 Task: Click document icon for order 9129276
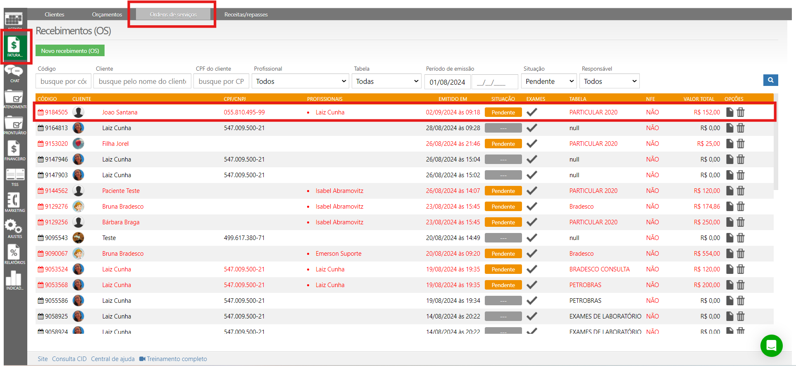[x=730, y=207]
